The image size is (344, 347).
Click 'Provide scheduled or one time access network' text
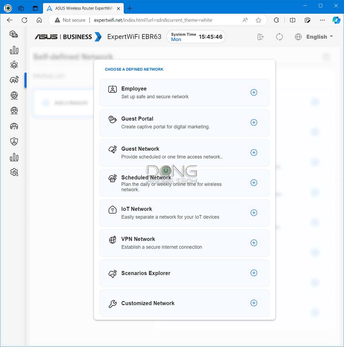(172, 157)
